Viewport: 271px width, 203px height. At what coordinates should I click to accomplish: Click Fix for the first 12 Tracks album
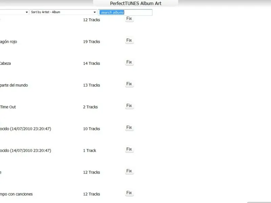(129, 19)
